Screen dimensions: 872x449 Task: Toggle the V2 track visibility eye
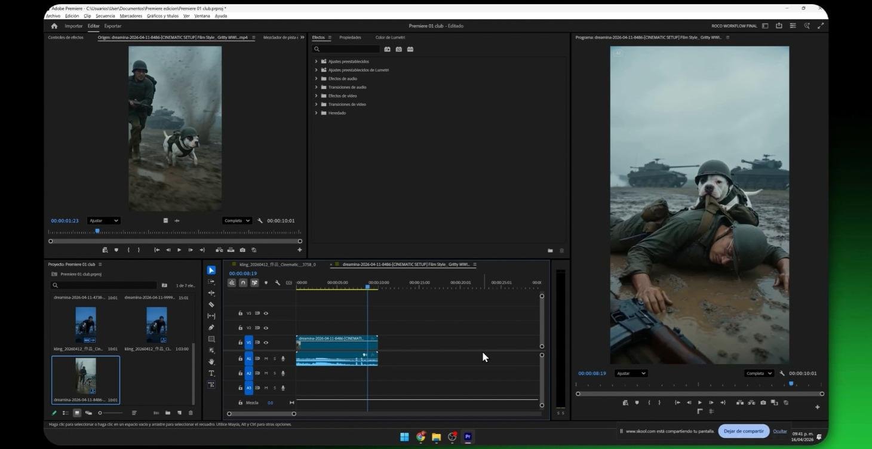click(266, 328)
